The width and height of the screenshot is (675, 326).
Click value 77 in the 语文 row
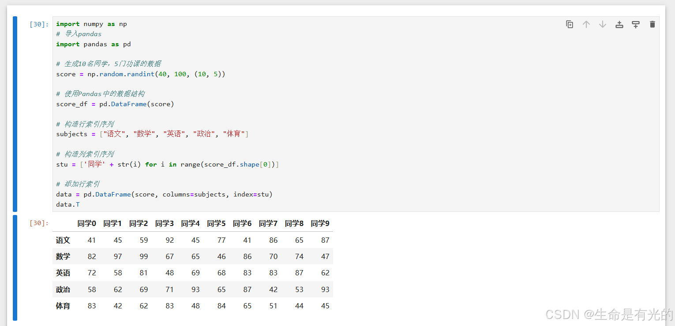coord(221,240)
